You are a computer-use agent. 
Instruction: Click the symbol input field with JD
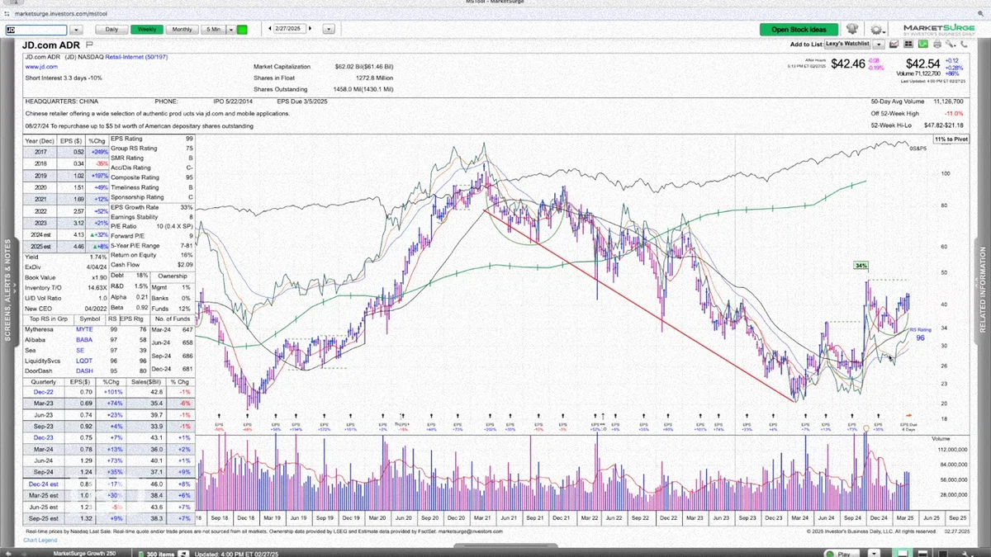pos(36,29)
